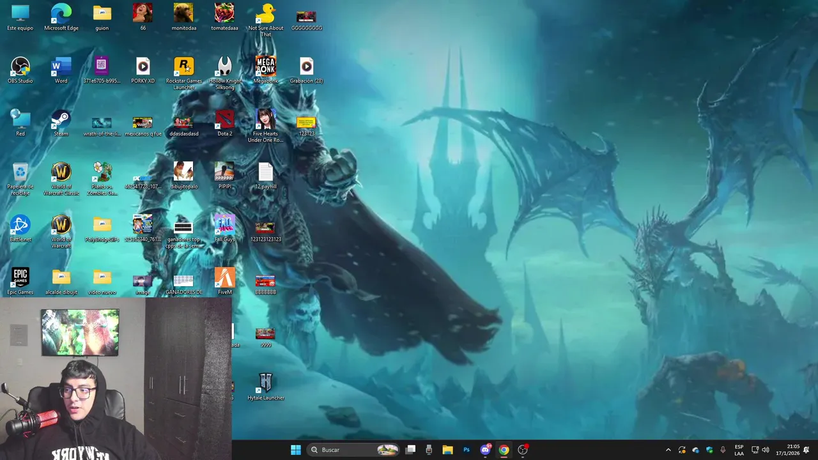Select the image file named 66
This screenshot has width=818, height=460.
coord(143,17)
